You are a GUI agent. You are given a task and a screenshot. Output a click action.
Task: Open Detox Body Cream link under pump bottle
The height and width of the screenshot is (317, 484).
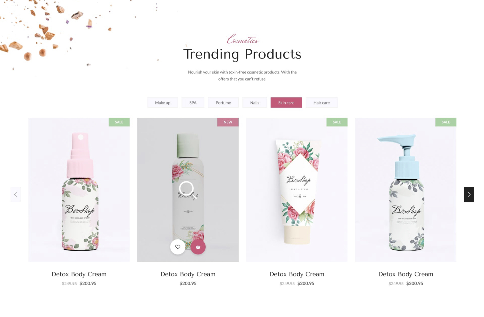coord(406,274)
